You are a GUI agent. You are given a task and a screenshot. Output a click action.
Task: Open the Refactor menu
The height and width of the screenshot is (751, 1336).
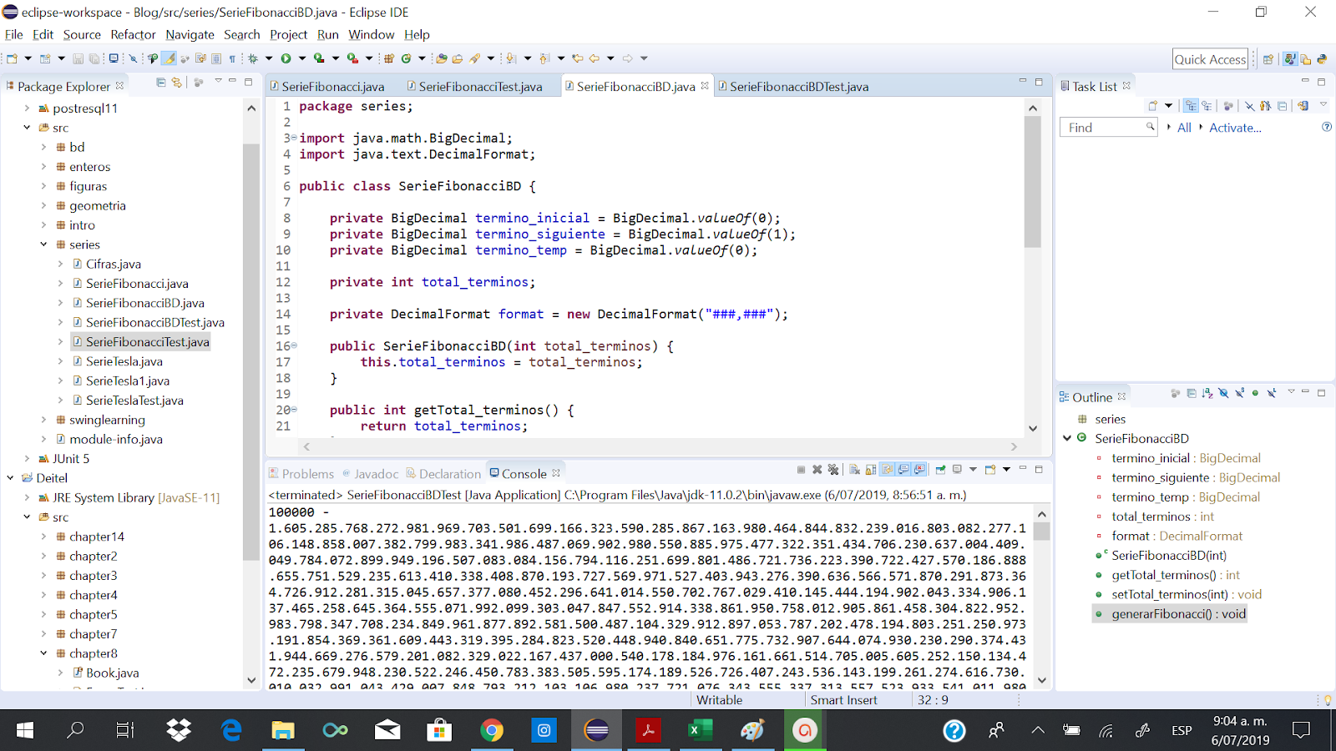tap(134, 35)
